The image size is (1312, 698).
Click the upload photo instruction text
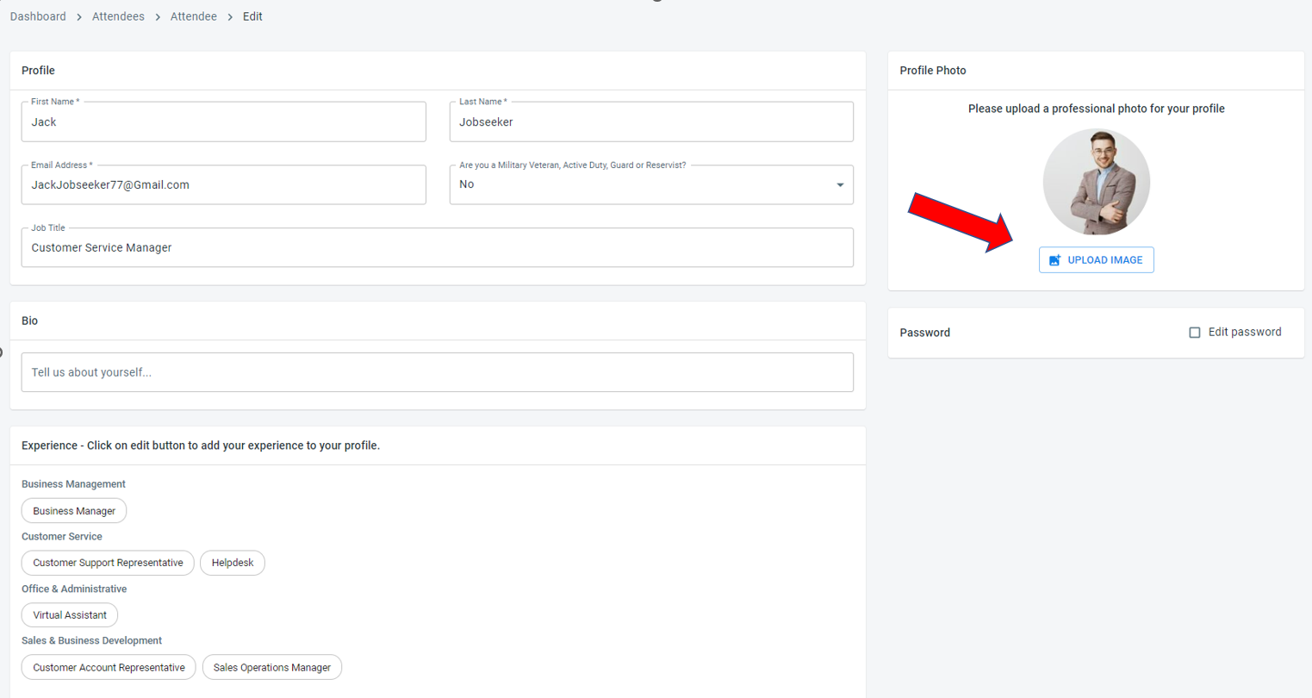(x=1096, y=109)
